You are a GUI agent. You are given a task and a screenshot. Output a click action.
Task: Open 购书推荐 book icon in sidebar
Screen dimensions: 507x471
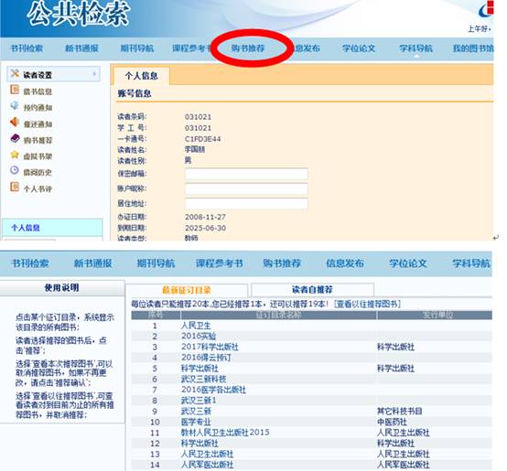15,139
